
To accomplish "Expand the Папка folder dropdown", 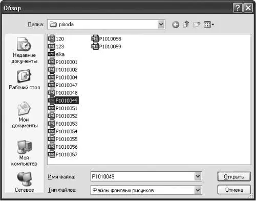I will tap(161, 24).
